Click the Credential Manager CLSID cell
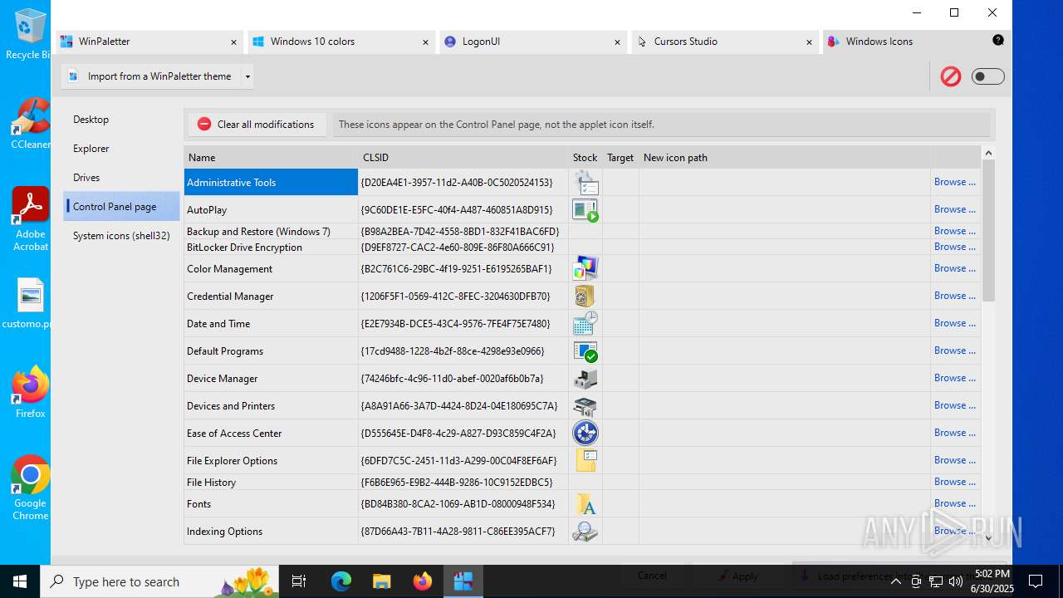Image resolution: width=1063 pixels, height=598 pixels. click(463, 296)
